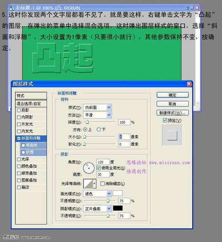
Task: Click the 光泽等高线 contour thumbnail
Action: pos(88,184)
